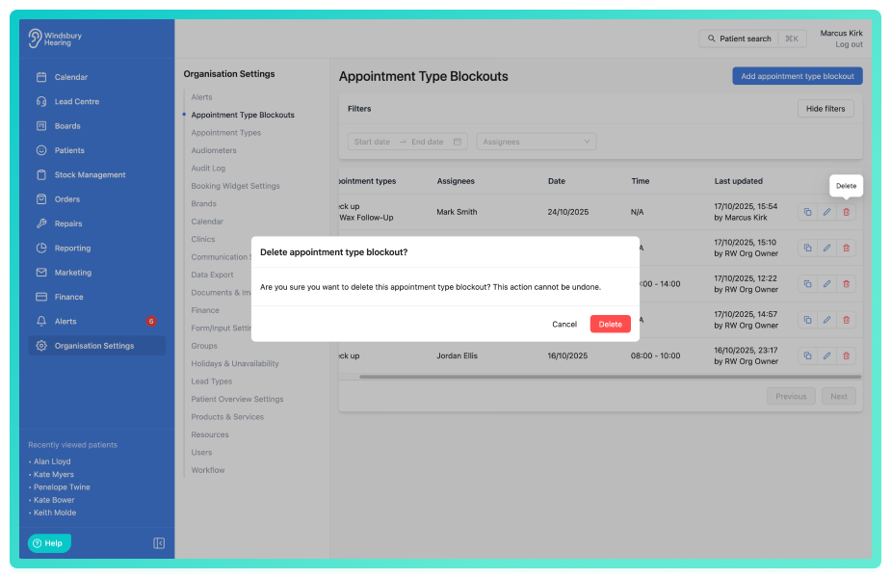Delete the blockout updated 17/10/2025, 12:22

846,283
